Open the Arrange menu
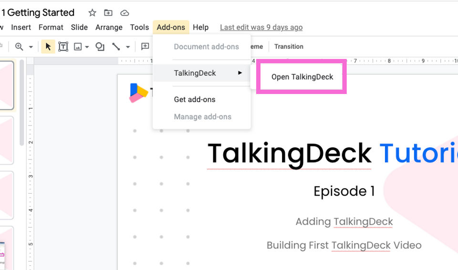This screenshot has width=458, height=270. 109,28
